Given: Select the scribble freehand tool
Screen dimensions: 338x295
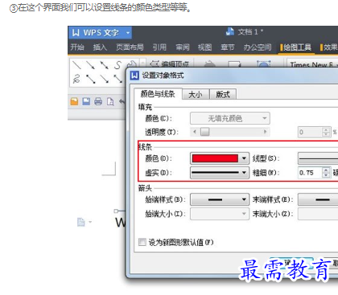Looking at the screenshot, I should [x=76, y=79].
